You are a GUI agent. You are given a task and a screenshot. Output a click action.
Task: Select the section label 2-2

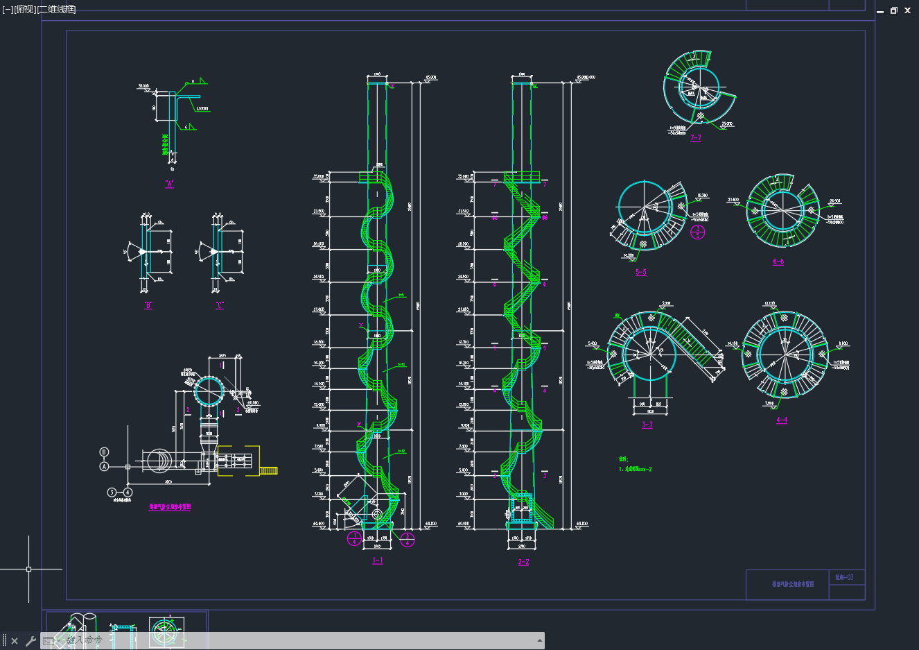tap(523, 562)
